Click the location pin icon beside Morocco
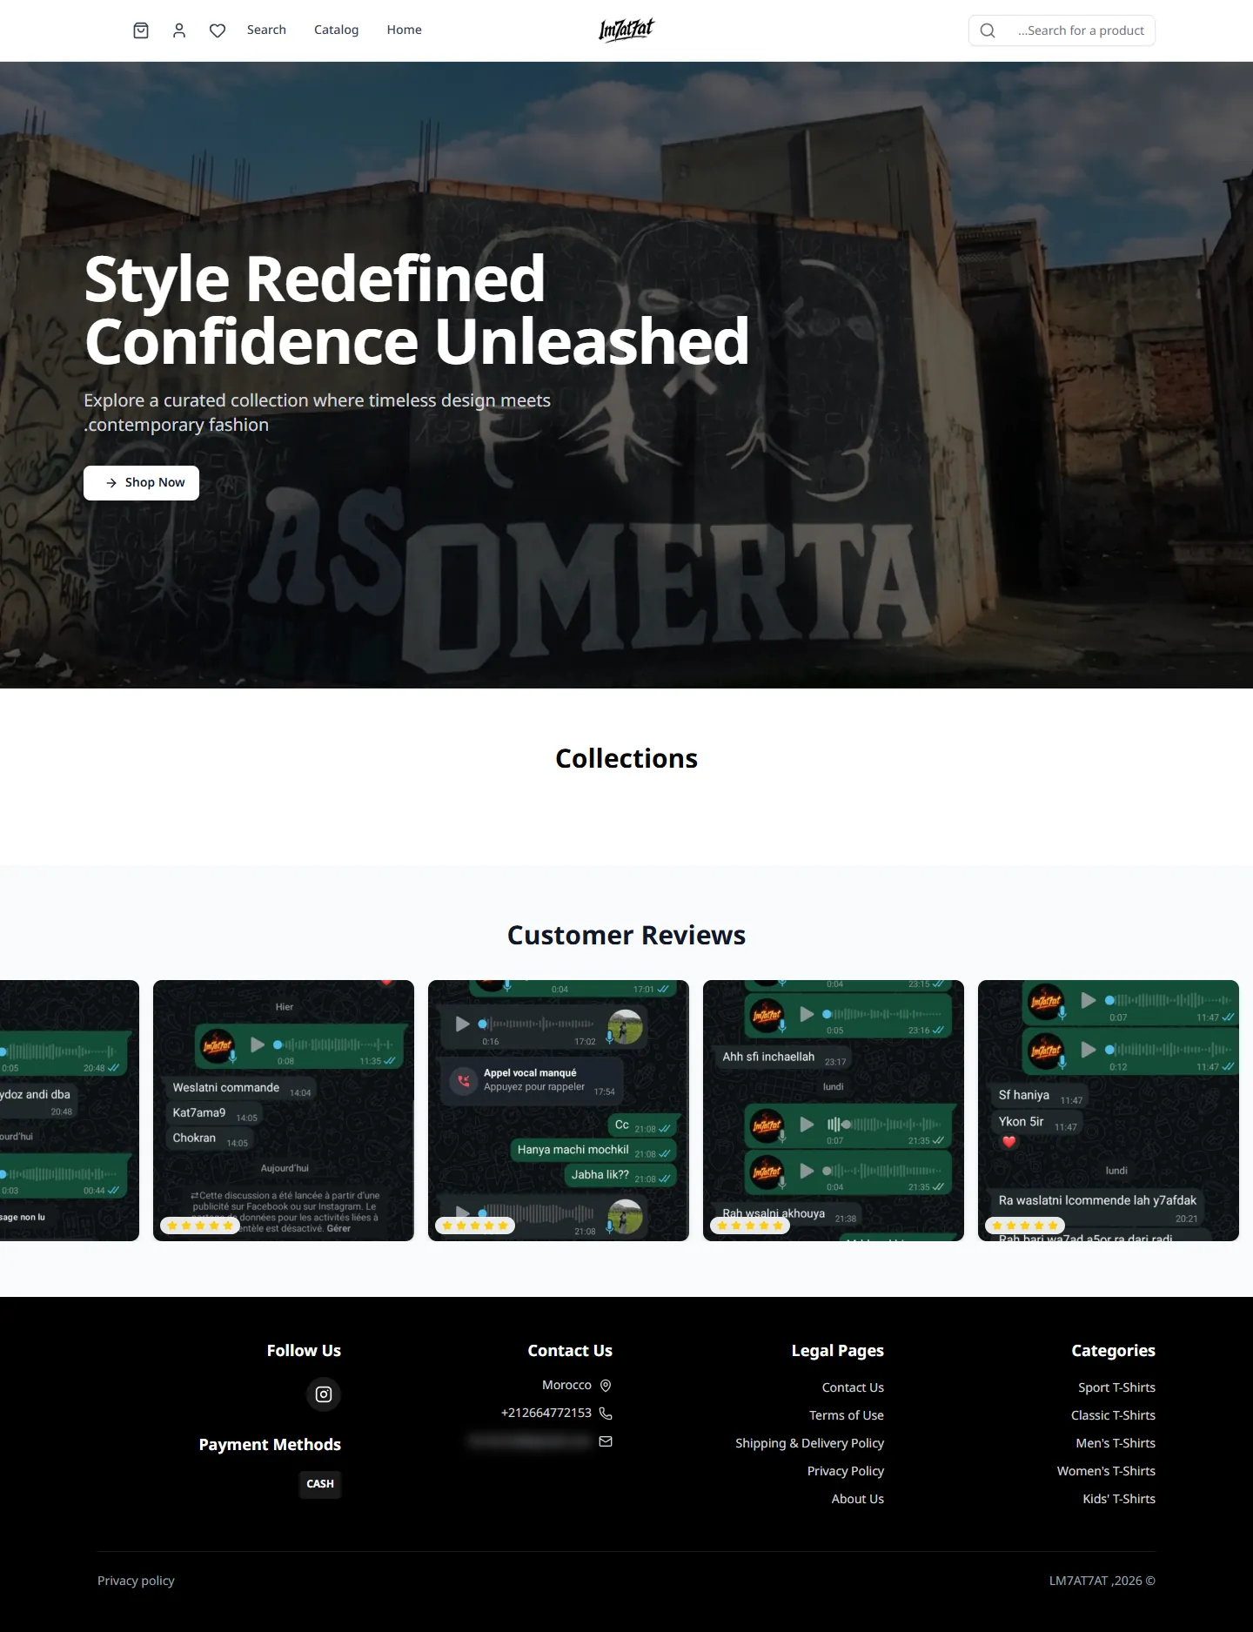The image size is (1253, 1632). 606,1385
